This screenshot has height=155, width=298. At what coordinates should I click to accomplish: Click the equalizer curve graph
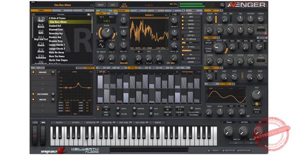(75, 87)
